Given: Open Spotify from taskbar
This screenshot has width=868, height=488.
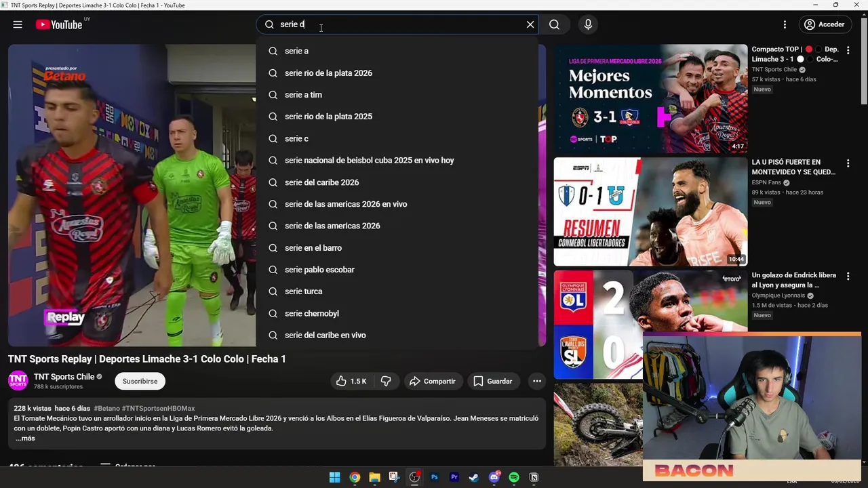Looking at the screenshot, I should pyautogui.click(x=514, y=478).
